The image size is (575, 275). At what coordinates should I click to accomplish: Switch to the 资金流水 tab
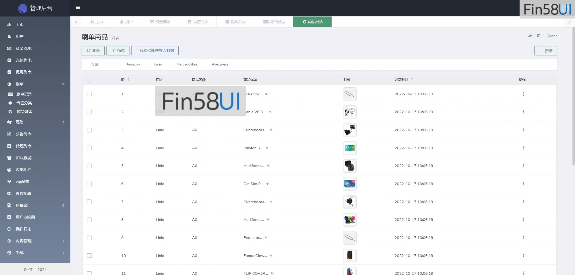160,22
